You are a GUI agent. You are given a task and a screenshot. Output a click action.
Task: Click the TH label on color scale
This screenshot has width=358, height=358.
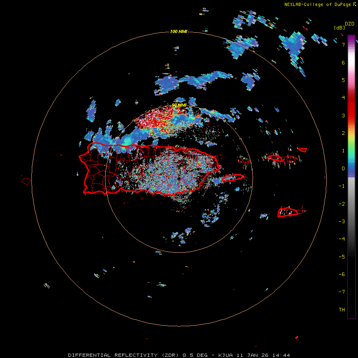(342, 309)
